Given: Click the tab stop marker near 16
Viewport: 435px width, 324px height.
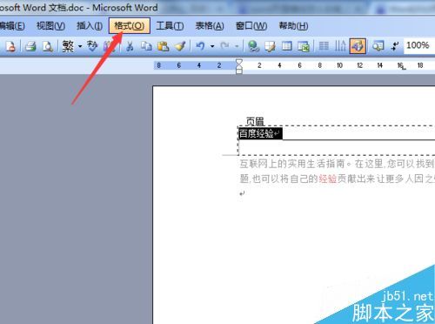Looking at the screenshot, I should tap(405, 68).
